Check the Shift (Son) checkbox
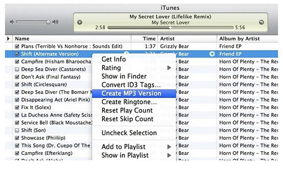283x171 pixels. click(x=17, y=130)
